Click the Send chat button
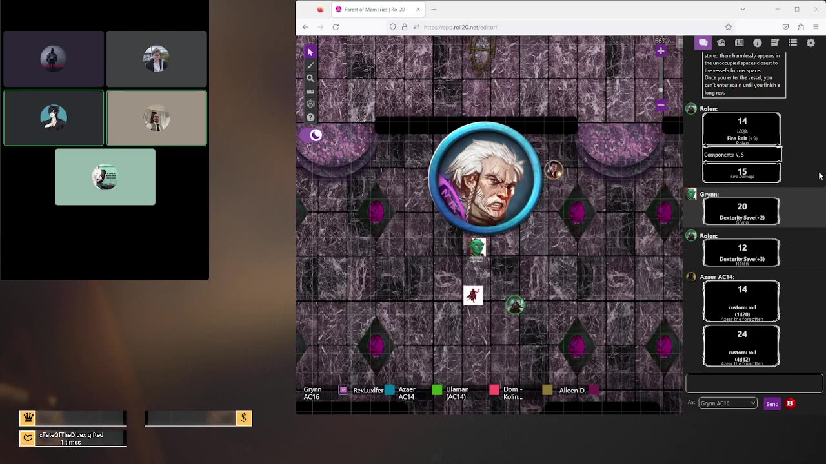This screenshot has width=826, height=464. 772,403
